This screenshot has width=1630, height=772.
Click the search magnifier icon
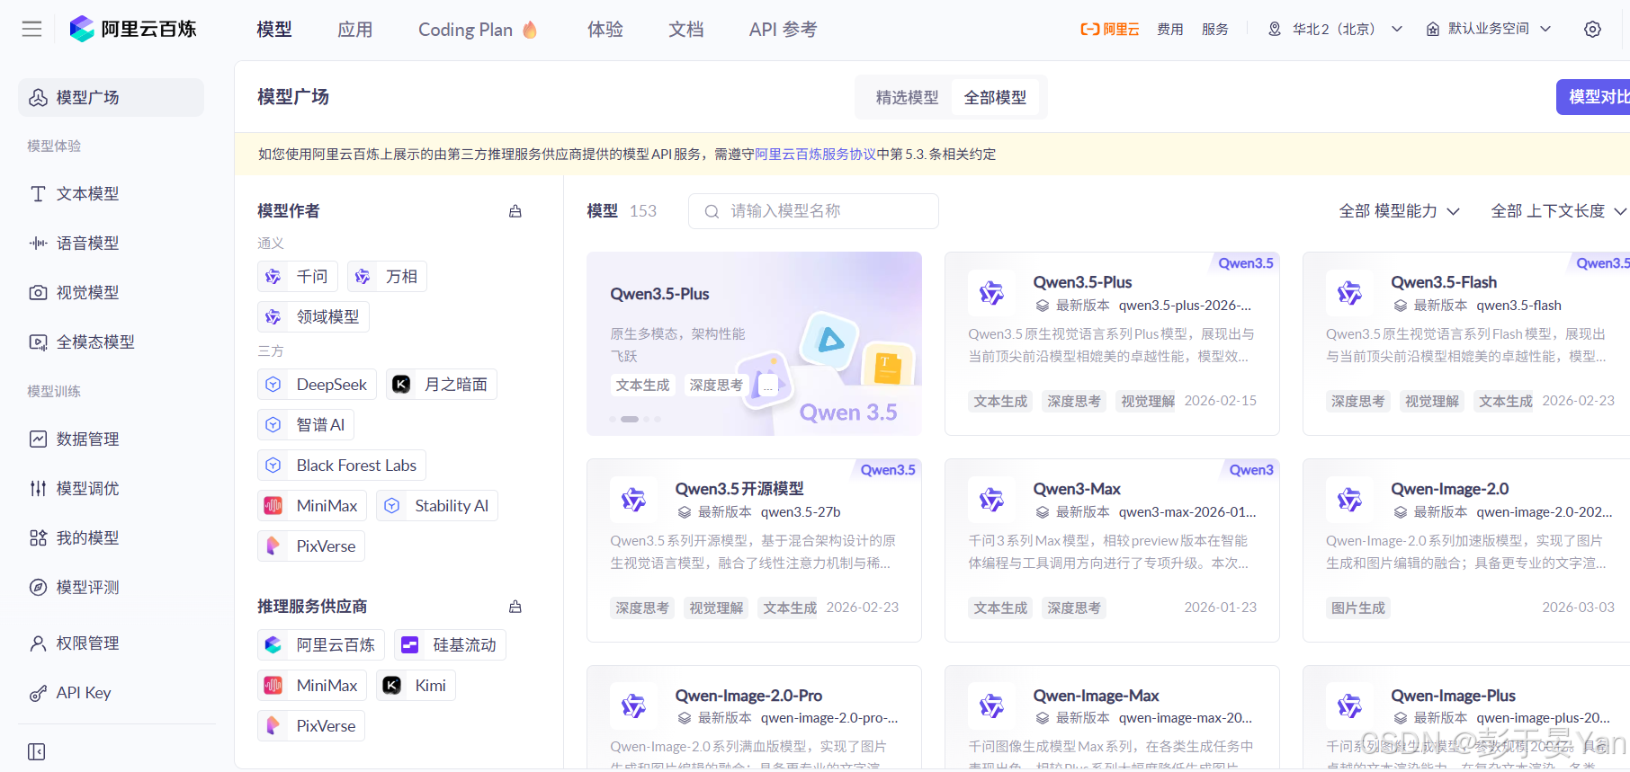[712, 211]
